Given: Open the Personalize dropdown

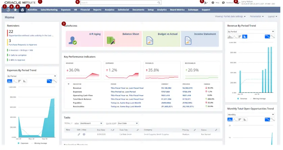Looking at the screenshot, I should 257,17.
